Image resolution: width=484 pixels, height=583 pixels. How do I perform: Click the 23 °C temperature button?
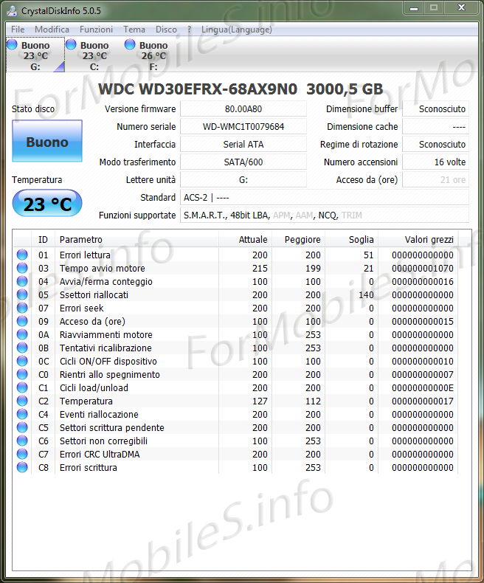(x=47, y=204)
